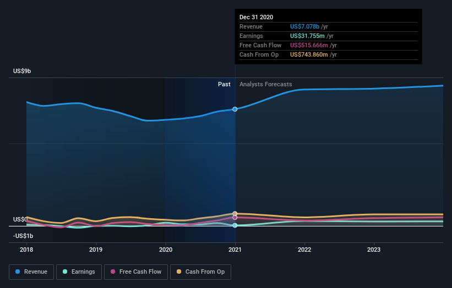Image resolution: width=452 pixels, height=288 pixels.
Task: Toggle the Cash From Op legend button
Action: point(200,272)
